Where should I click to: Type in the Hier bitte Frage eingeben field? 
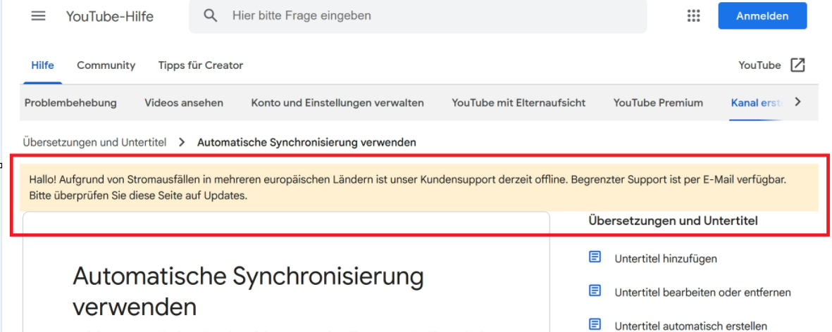tap(430, 15)
